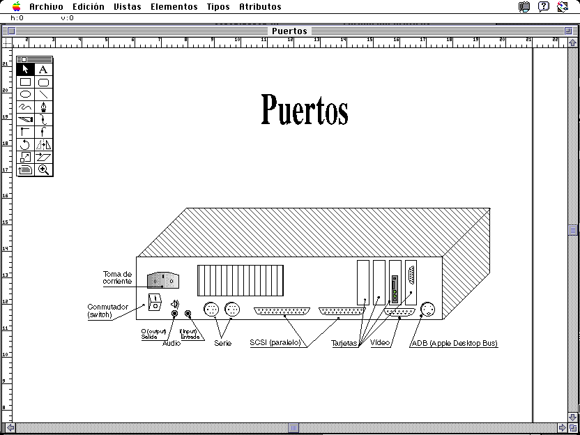580x435 pixels.
Task: Choose the freehand squiggle tool
Action: (26, 107)
